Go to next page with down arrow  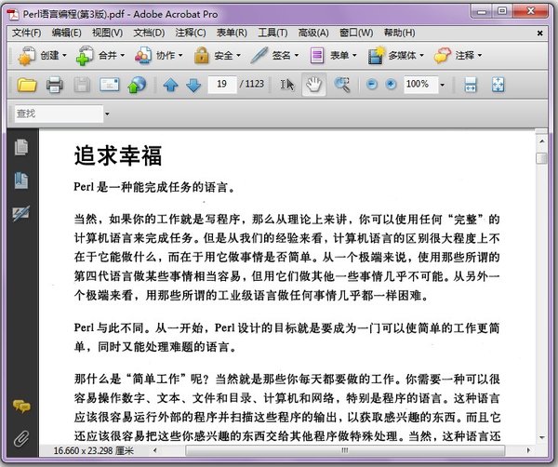(193, 85)
